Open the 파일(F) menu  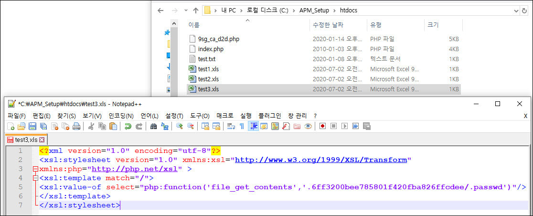tap(17, 116)
